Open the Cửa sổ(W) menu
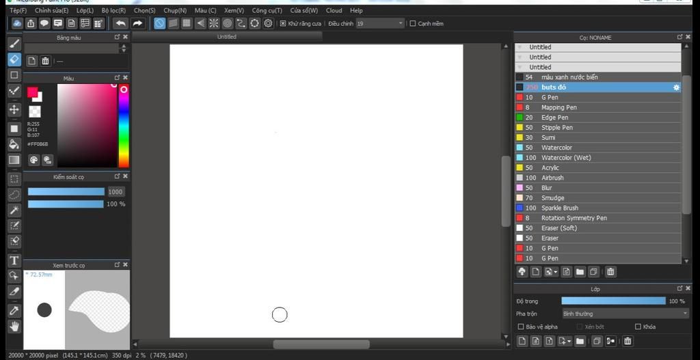This screenshot has width=700, height=360. (304, 10)
